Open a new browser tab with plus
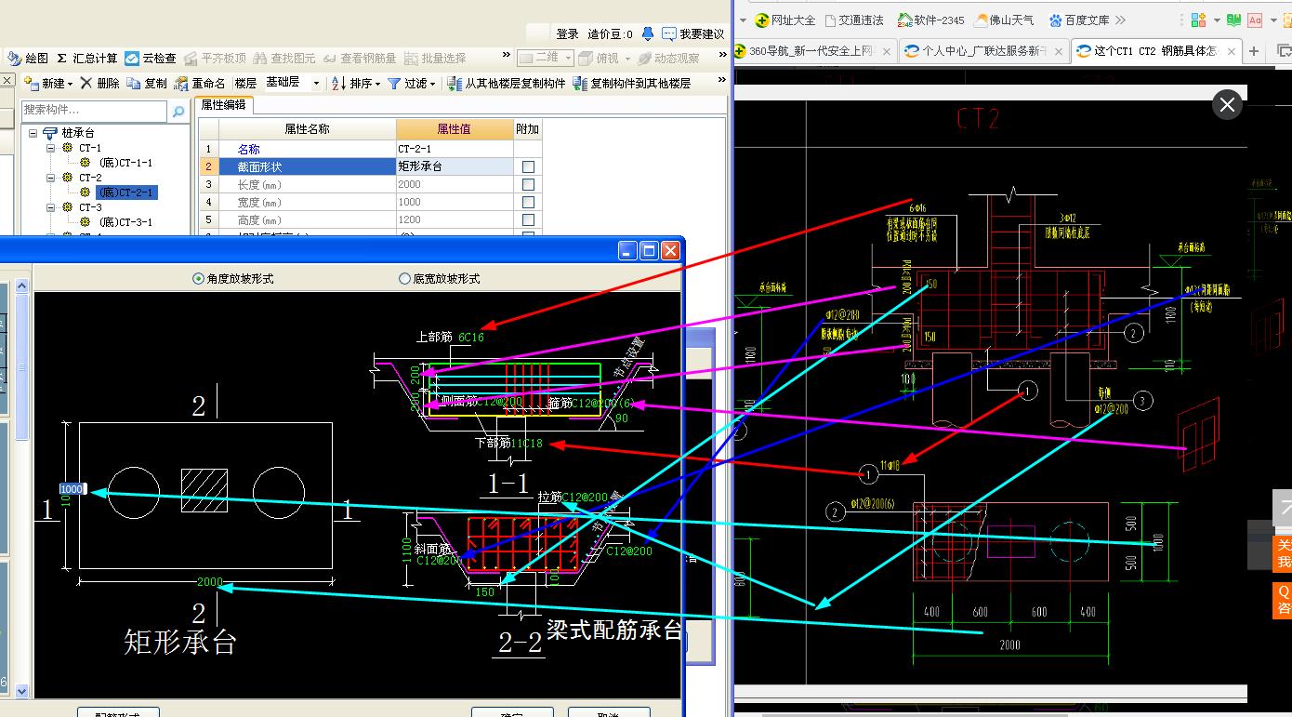 1254,51
